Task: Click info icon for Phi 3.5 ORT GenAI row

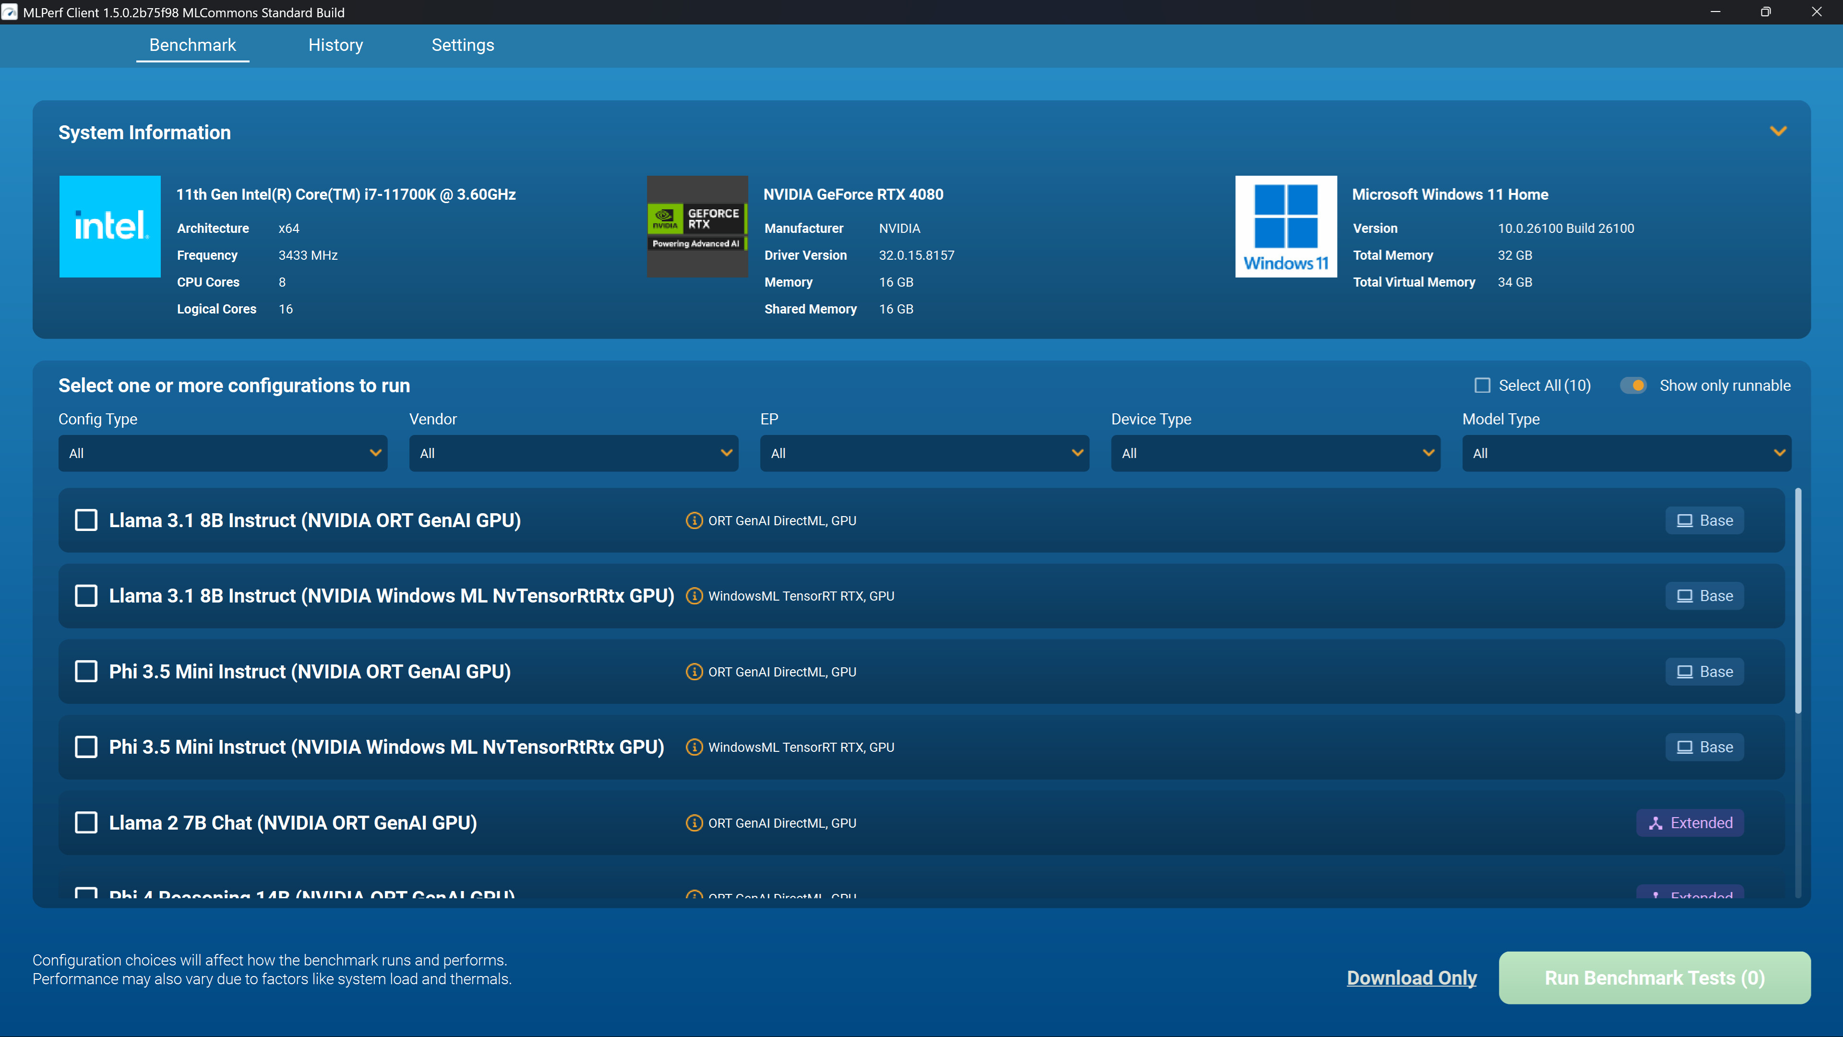Action: tap(693, 671)
